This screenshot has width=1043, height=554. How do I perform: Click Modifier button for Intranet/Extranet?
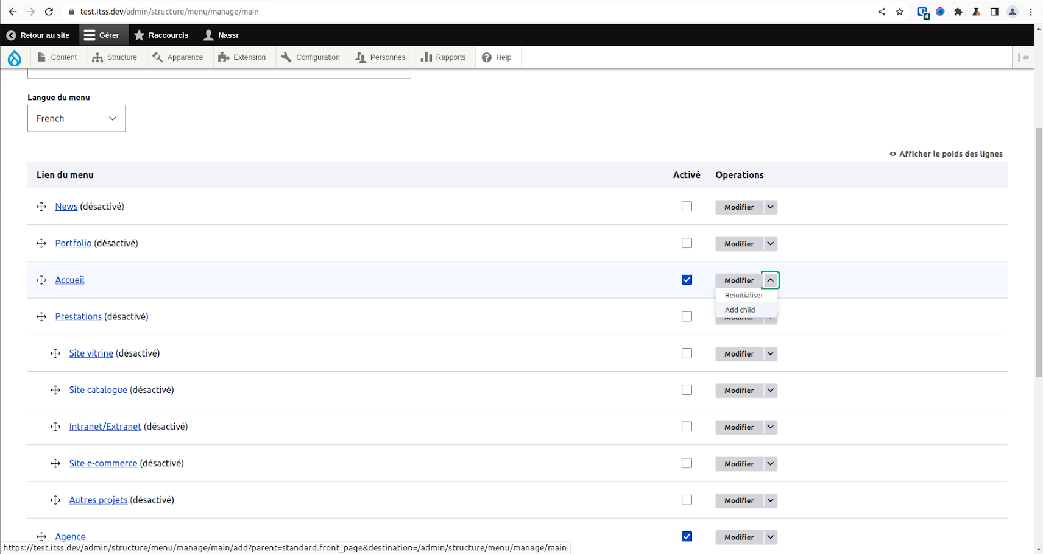point(738,427)
